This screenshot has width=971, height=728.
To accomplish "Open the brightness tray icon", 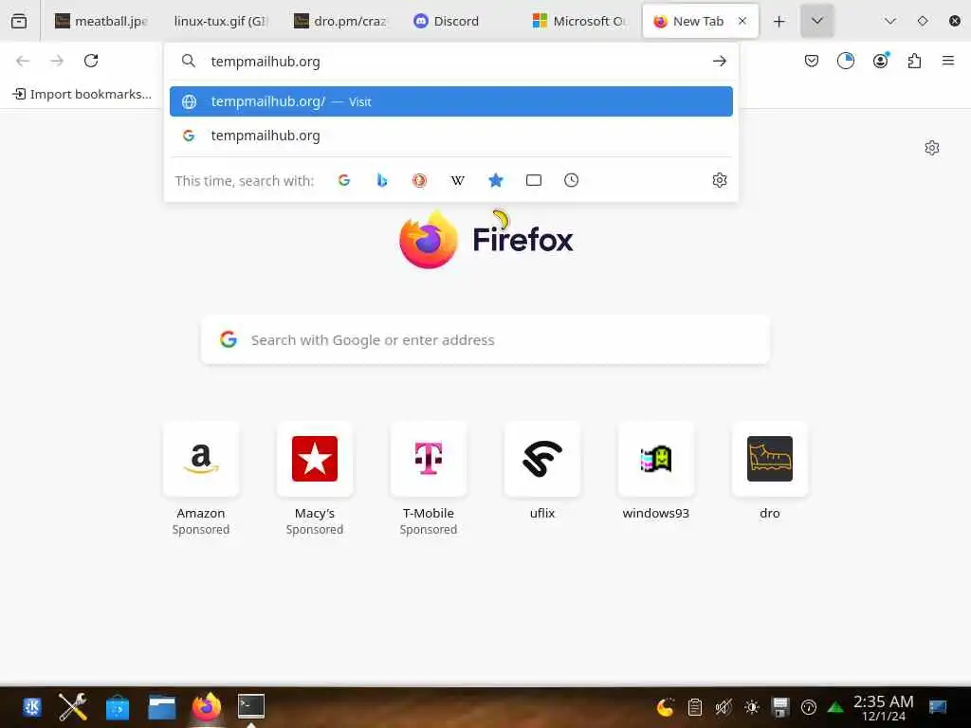I will [751, 706].
